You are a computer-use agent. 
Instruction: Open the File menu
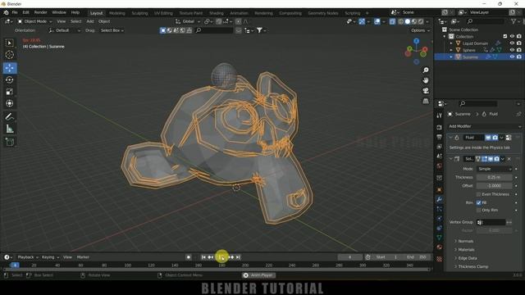pos(15,12)
